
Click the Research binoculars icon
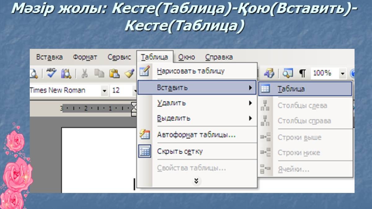pyautogui.click(x=66, y=73)
